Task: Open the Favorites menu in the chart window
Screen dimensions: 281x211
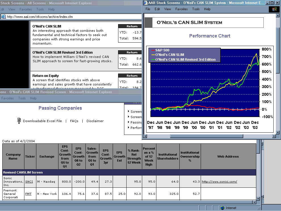Action: [181, 9]
